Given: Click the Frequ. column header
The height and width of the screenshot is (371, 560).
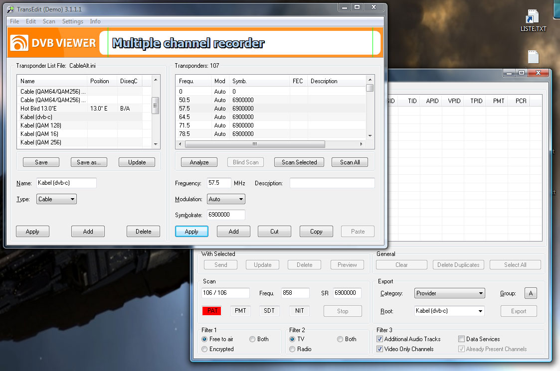Looking at the screenshot, I should 193,81.
